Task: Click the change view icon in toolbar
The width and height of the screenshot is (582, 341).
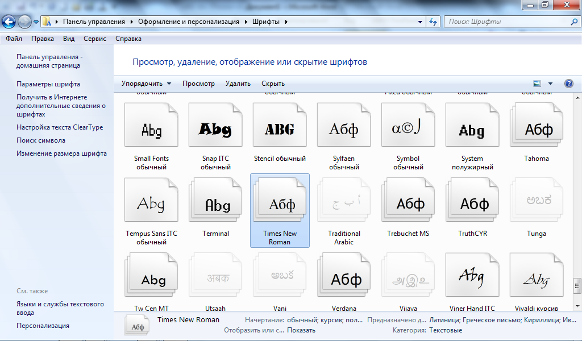Action: click(537, 84)
